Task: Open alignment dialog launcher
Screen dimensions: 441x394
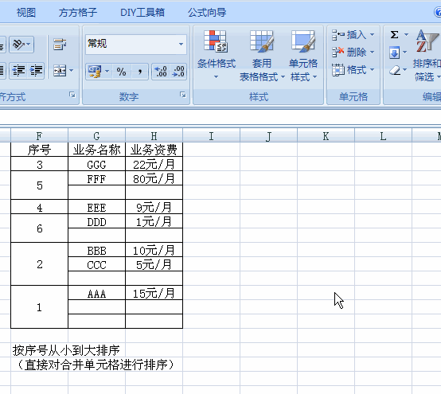Action: coord(72,95)
